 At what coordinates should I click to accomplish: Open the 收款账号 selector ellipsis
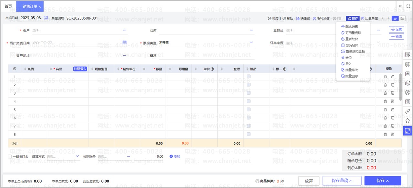tap(128, 156)
